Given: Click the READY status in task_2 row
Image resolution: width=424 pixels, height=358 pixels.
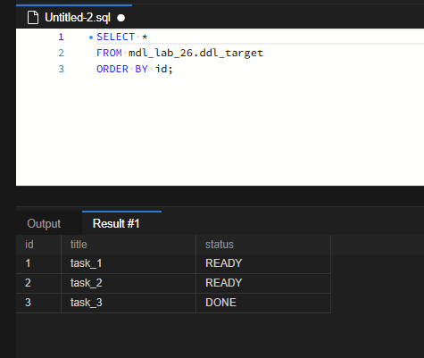Looking at the screenshot, I should click(x=263, y=283).
